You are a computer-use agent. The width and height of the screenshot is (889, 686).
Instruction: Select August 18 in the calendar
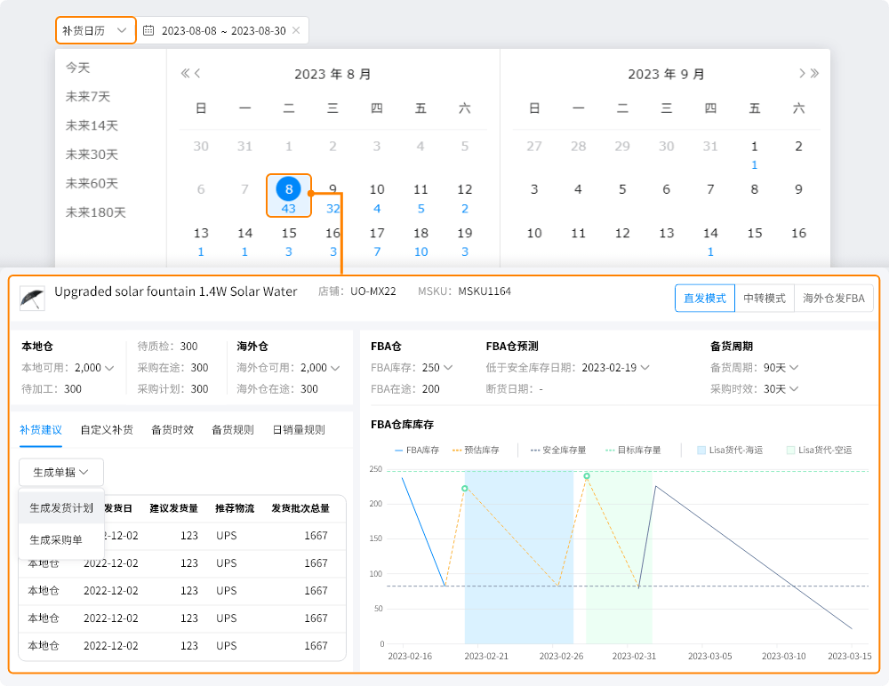420,233
